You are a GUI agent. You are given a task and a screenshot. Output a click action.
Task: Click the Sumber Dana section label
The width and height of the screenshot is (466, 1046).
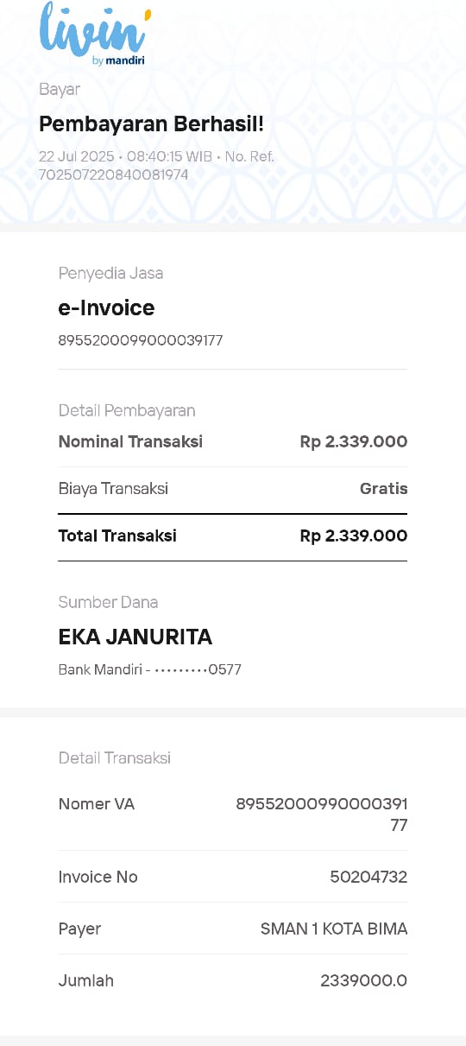[108, 602]
